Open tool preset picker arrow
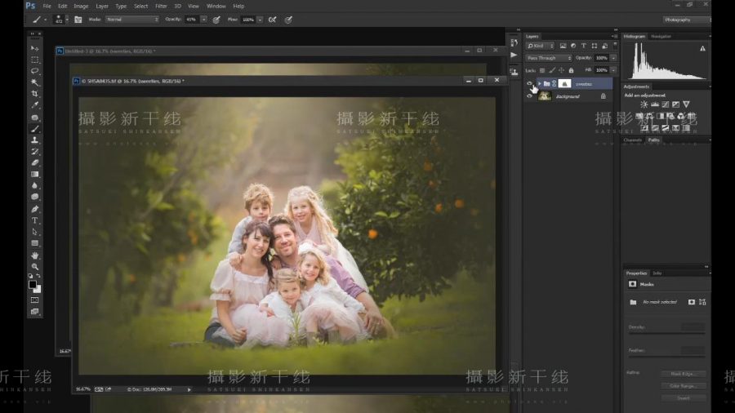Image resolution: width=735 pixels, height=413 pixels. (x=46, y=20)
